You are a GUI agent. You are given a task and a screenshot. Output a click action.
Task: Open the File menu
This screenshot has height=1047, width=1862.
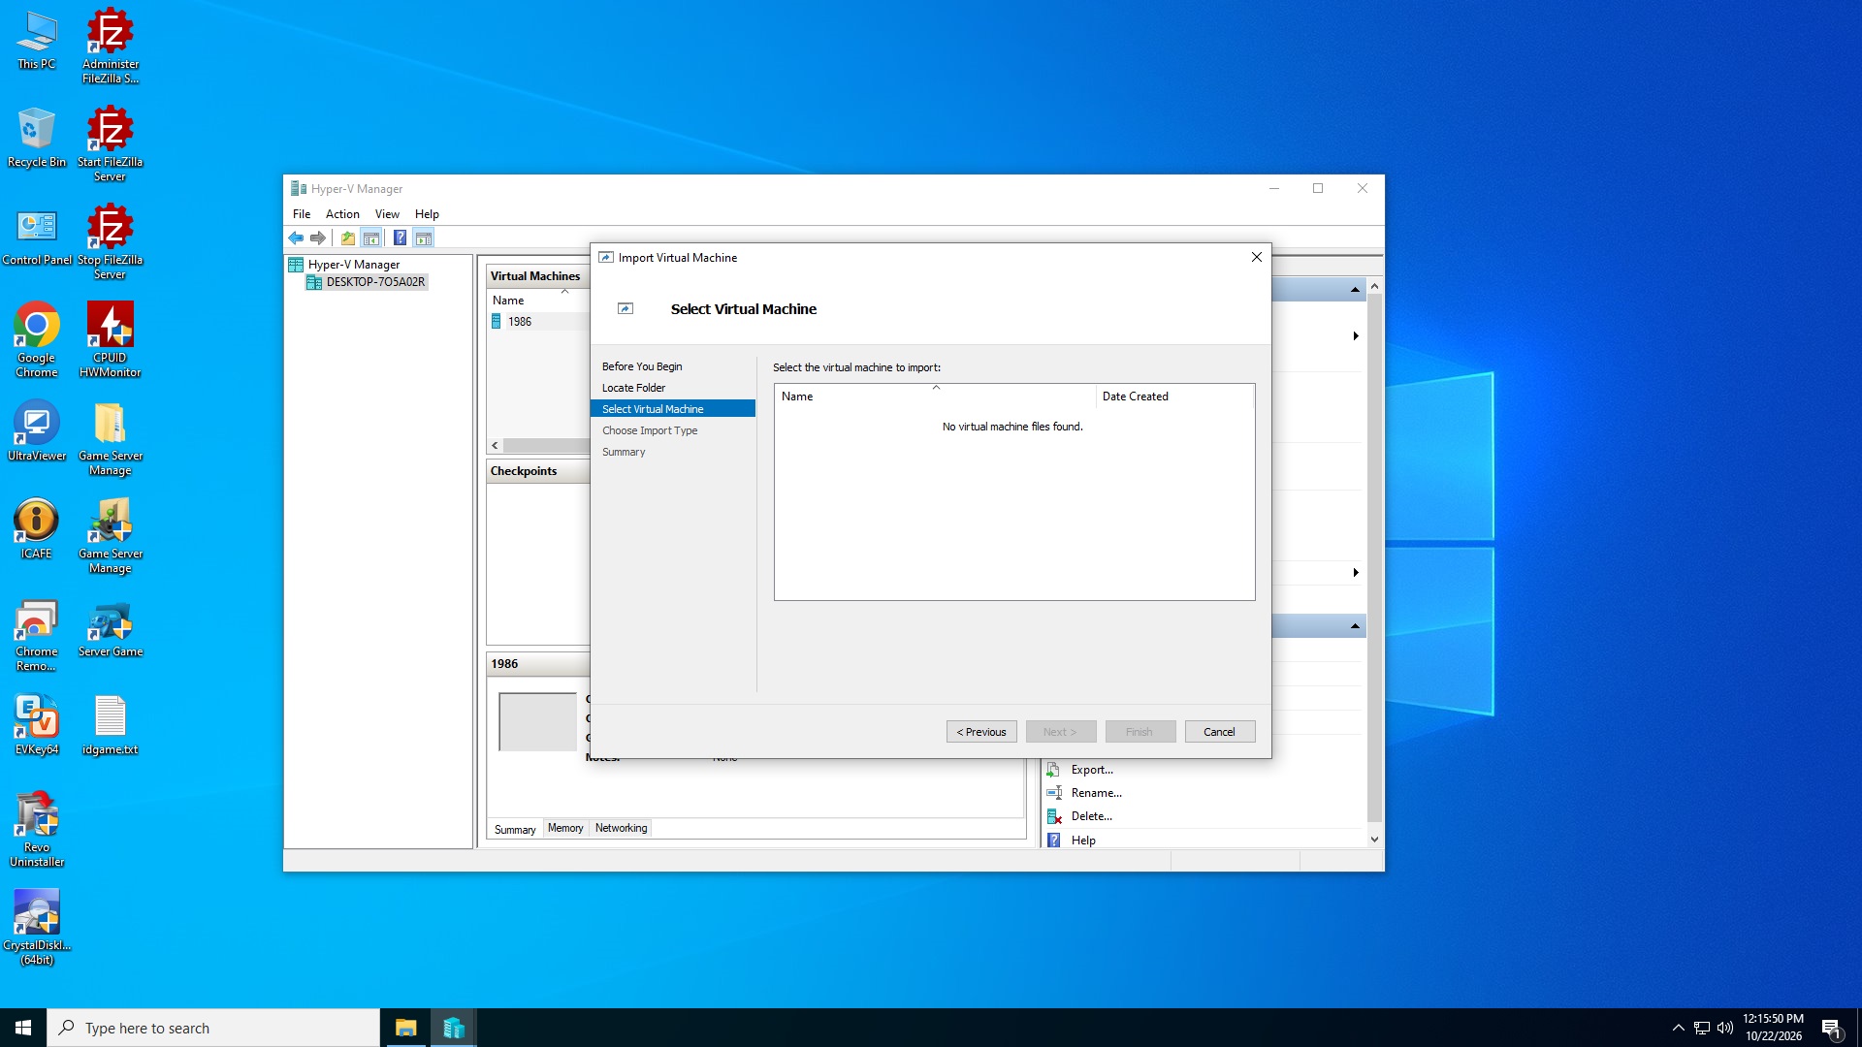(x=302, y=214)
